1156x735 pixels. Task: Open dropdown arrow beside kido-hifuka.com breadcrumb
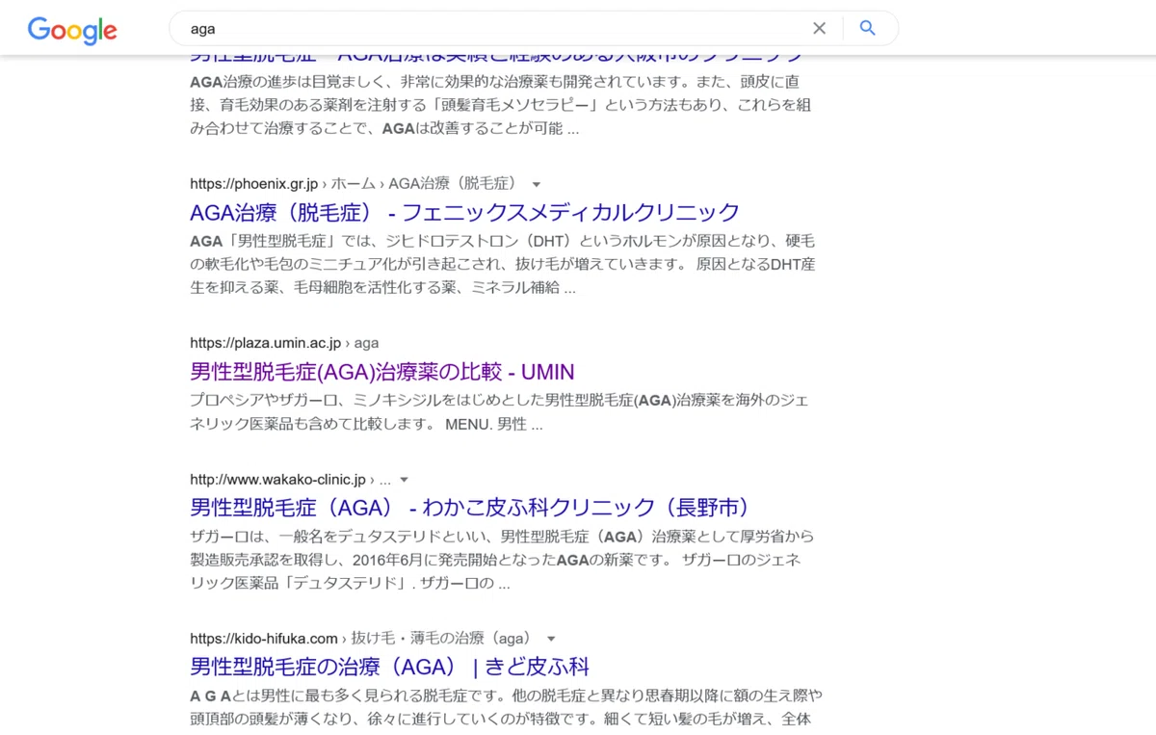(551, 639)
